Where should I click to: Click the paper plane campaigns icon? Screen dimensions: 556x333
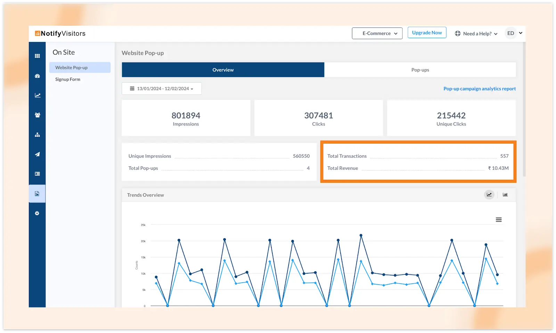pyautogui.click(x=37, y=154)
